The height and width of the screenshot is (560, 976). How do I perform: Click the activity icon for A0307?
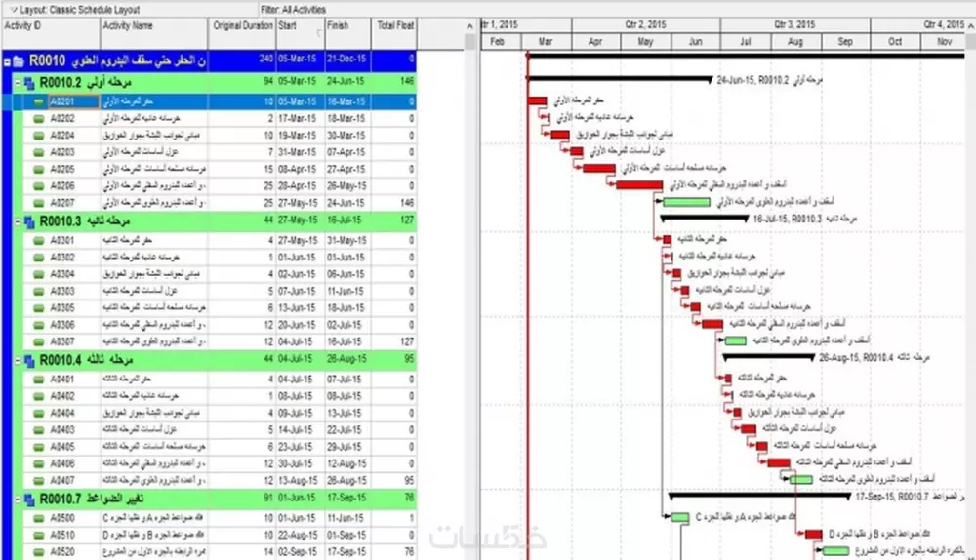coord(39,341)
